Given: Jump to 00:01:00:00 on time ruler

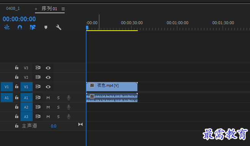Looking at the screenshot, I should click(x=177, y=23).
